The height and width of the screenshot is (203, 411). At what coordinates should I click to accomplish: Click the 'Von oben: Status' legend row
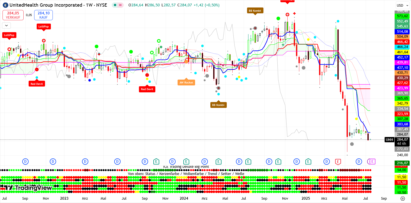point(186,174)
